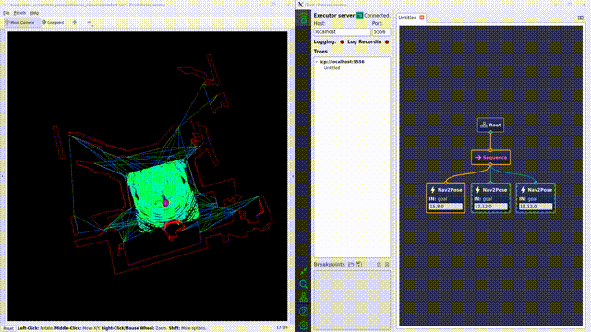The width and height of the screenshot is (591, 332).
Task: Click the clock history icon in left sidebar
Action: [304, 312]
